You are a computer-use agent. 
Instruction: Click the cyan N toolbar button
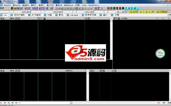click(129, 8)
